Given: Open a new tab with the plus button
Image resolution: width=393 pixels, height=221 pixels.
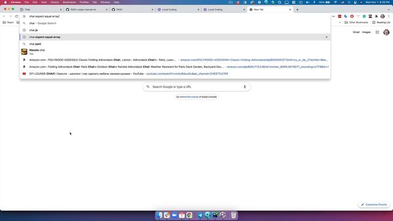Looking at the screenshot, I should click(x=297, y=10).
